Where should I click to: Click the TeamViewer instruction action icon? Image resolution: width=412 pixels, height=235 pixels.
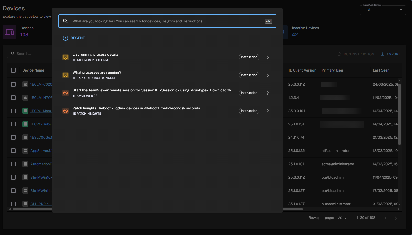pos(66,93)
